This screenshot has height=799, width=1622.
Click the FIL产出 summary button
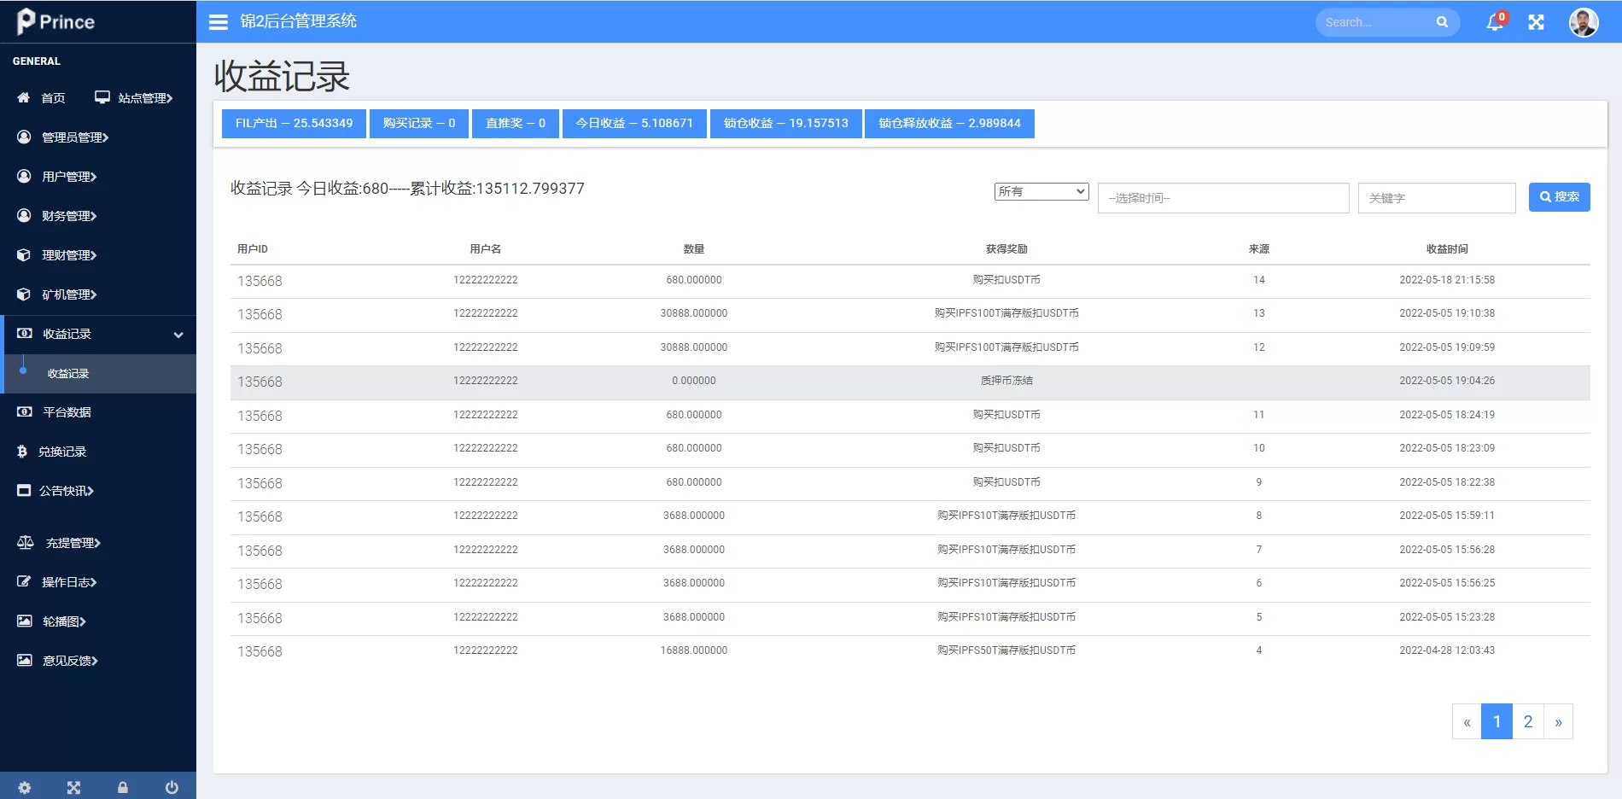point(294,123)
